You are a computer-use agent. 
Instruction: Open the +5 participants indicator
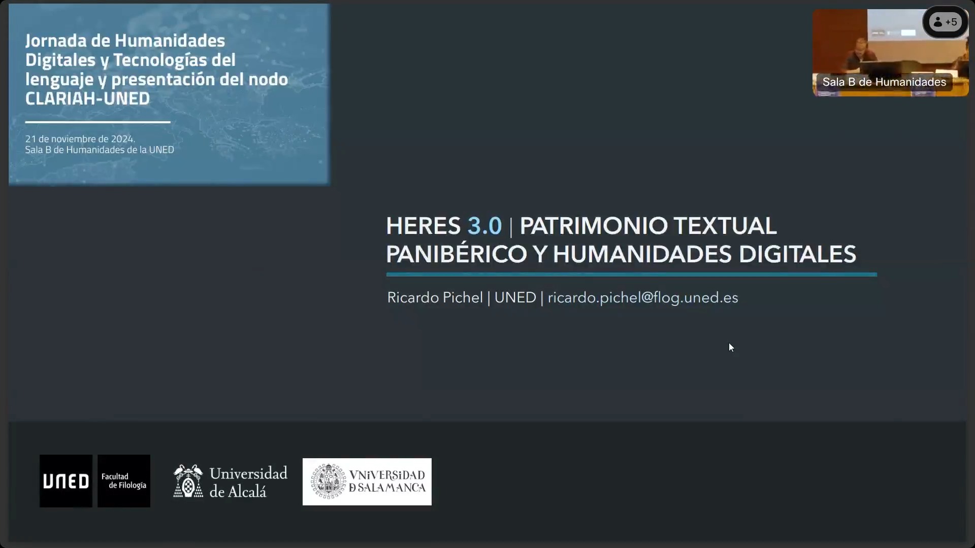click(x=946, y=22)
